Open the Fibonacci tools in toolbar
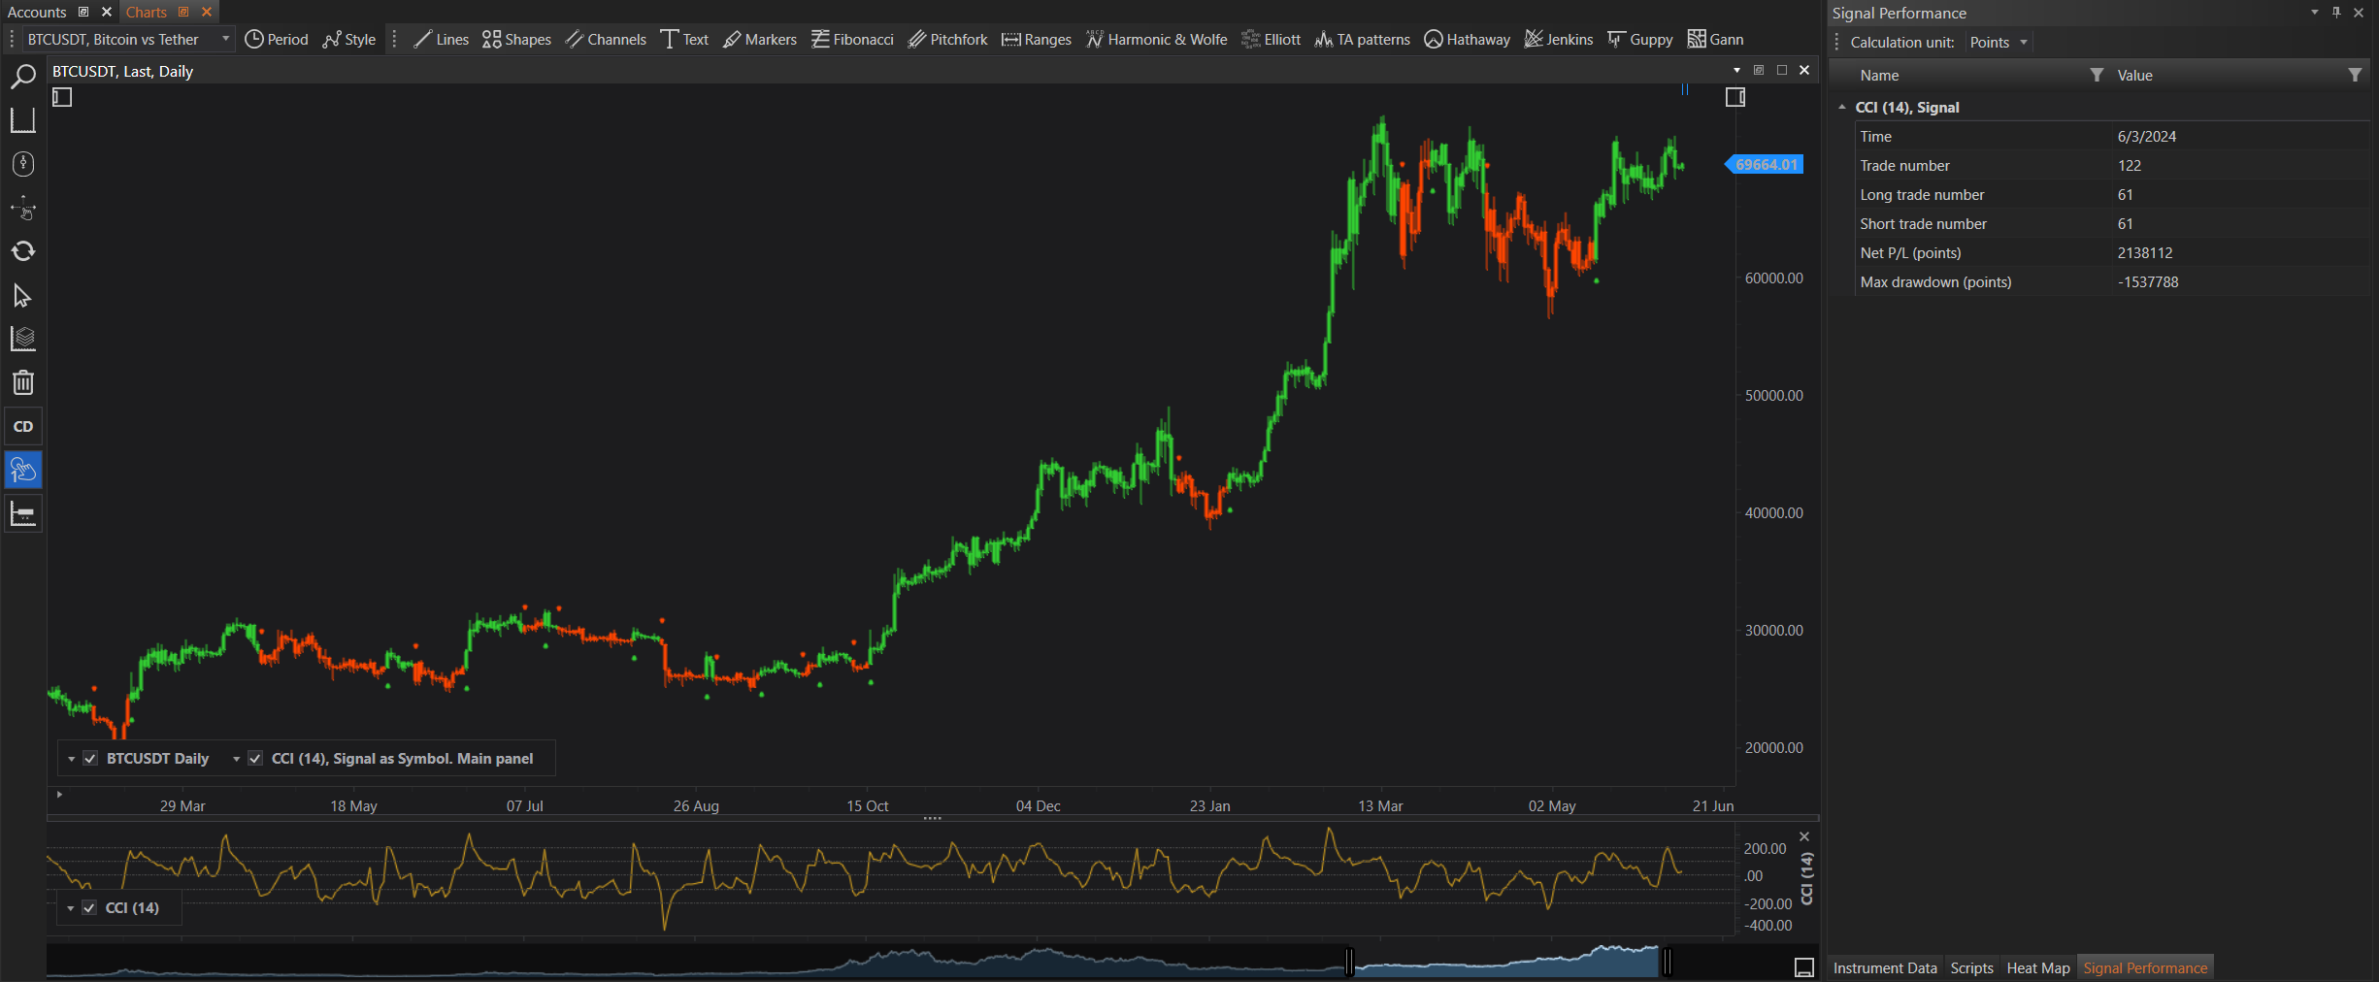The width and height of the screenshot is (2379, 982). coord(852,40)
